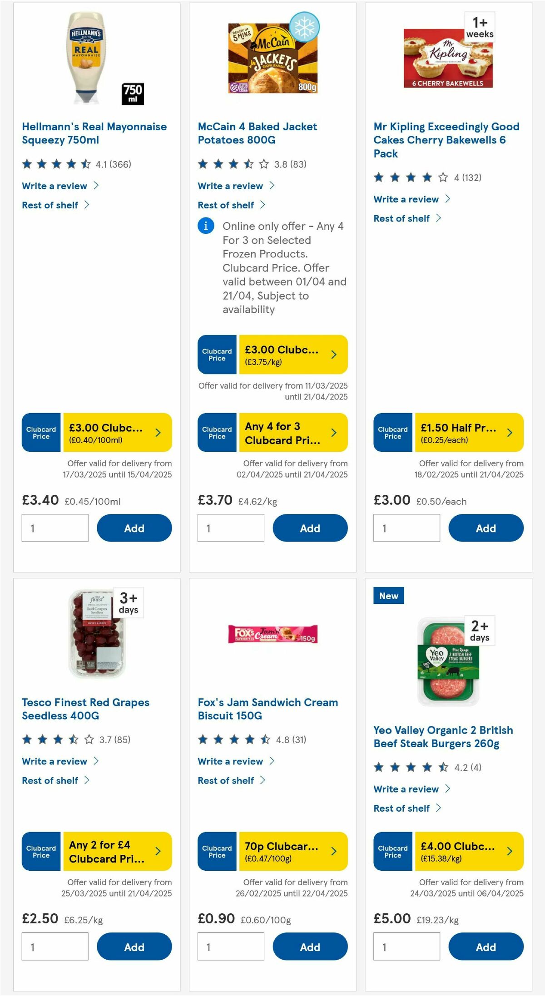
Task: Open Rest of shelf for Tesco Finest Red Grapes
Action: 50,780
